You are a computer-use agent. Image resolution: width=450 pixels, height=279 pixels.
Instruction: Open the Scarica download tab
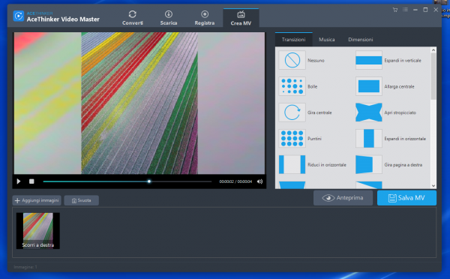pos(169,18)
